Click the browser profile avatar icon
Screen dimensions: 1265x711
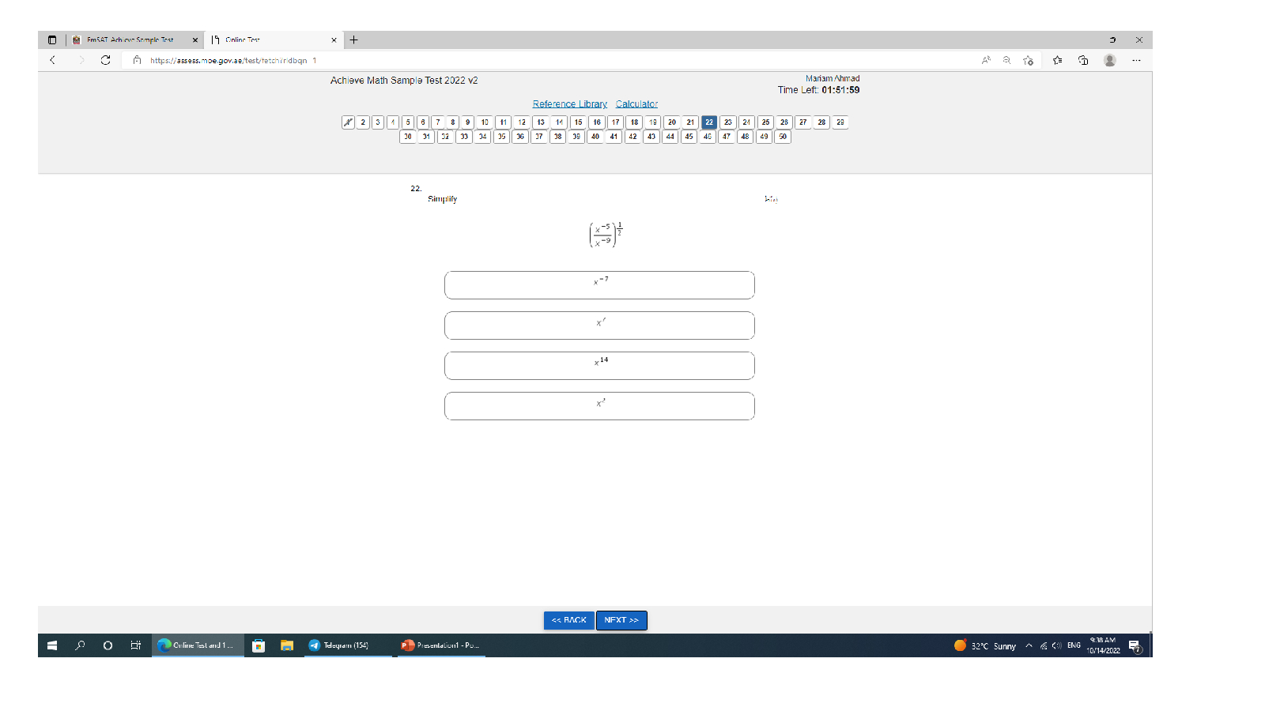[1109, 60]
